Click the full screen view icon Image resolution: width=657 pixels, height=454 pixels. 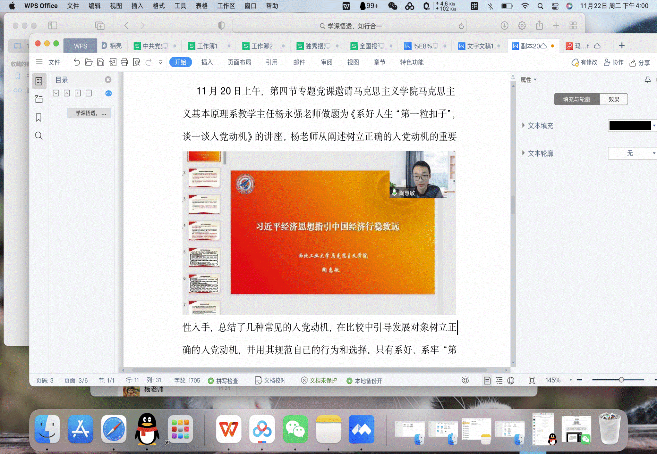[x=532, y=380]
